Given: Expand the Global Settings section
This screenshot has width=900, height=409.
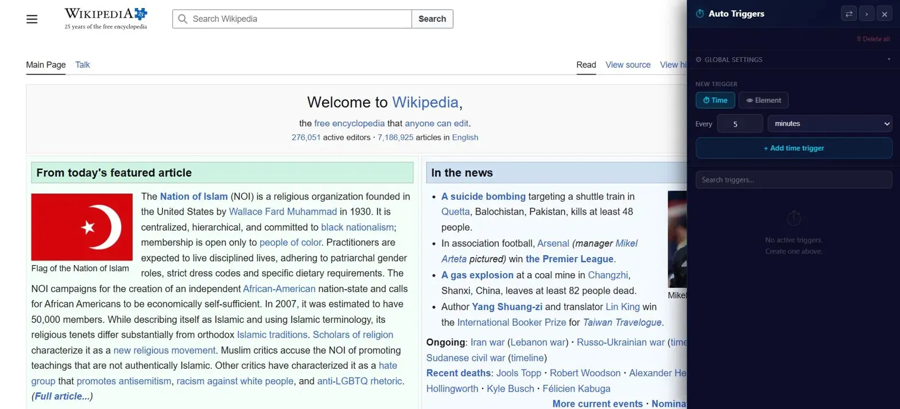Looking at the screenshot, I should [793, 60].
